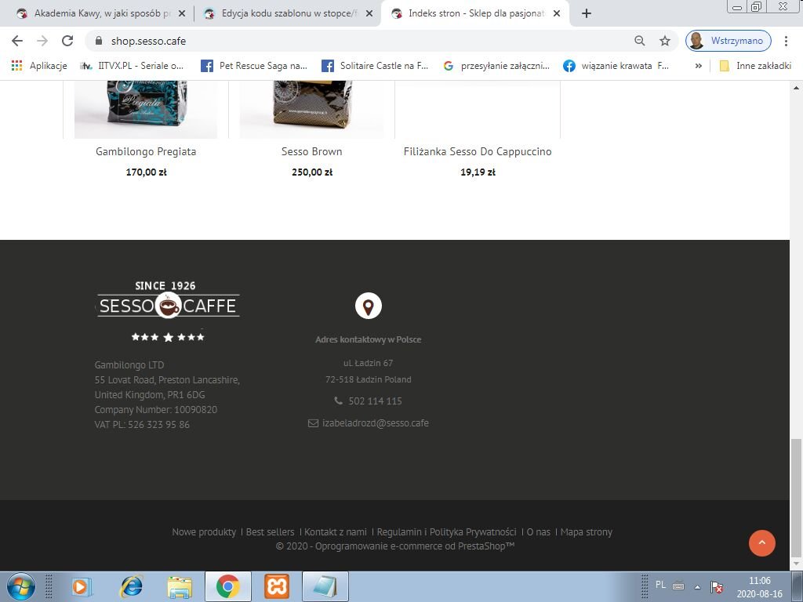Open Gambilongo Pregiata product title
Screen dimensions: 803x602
[x=146, y=151]
